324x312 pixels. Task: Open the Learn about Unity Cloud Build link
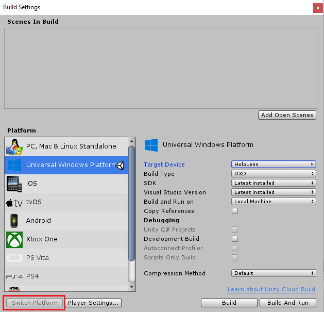[271, 289]
